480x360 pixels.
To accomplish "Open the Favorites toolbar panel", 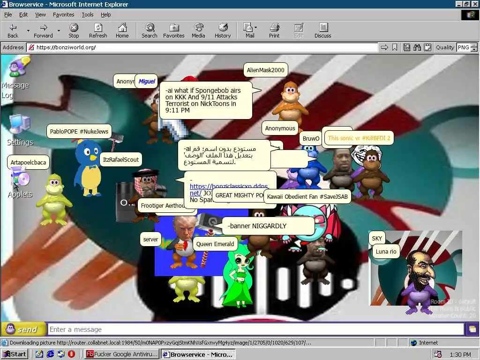I will coord(174,30).
